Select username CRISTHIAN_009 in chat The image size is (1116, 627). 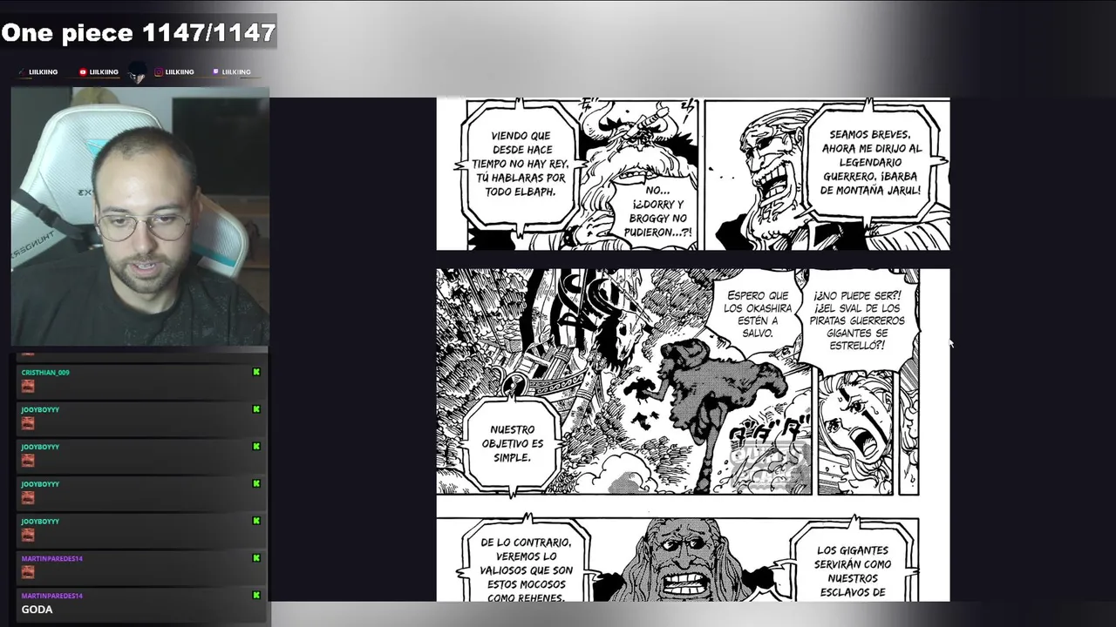[x=45, y=373]
